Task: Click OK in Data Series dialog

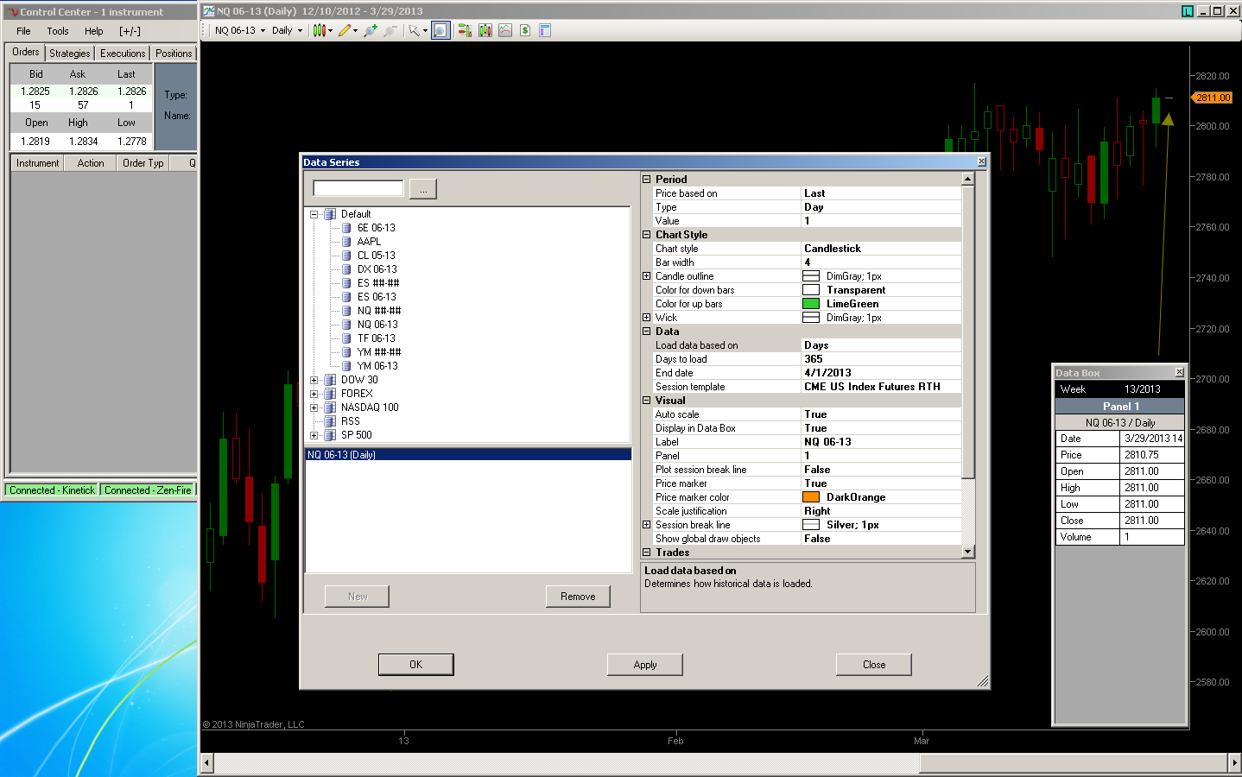Action: (416, 665)
